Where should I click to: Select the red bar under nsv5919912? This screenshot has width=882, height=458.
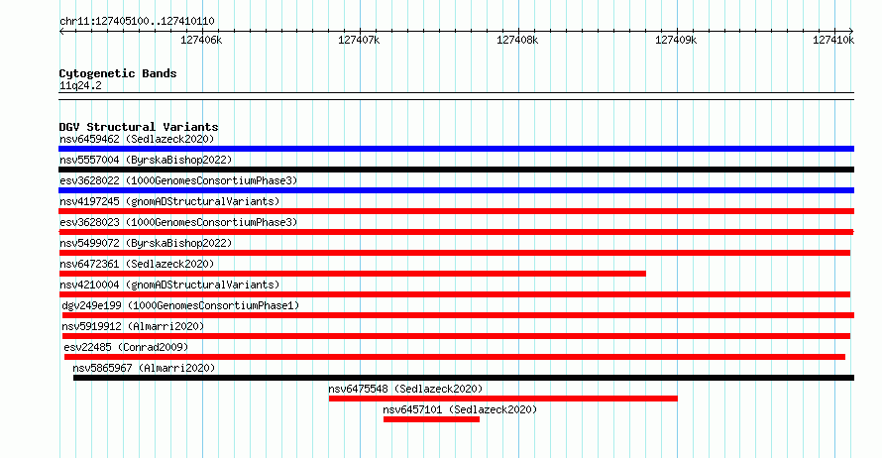pyautogui.click(x=456, y=336)
